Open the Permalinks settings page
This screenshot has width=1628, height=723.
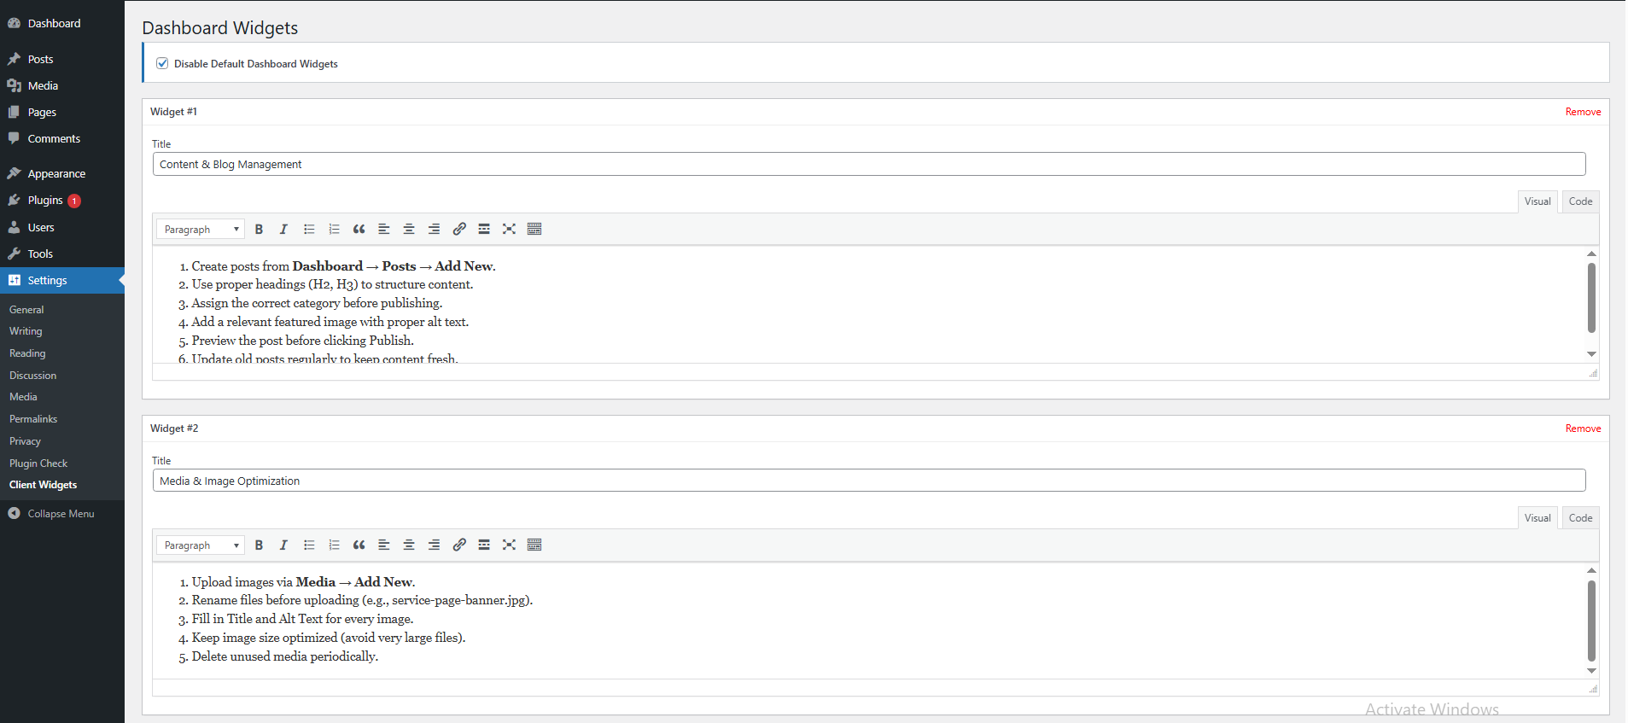coord(32,418)
